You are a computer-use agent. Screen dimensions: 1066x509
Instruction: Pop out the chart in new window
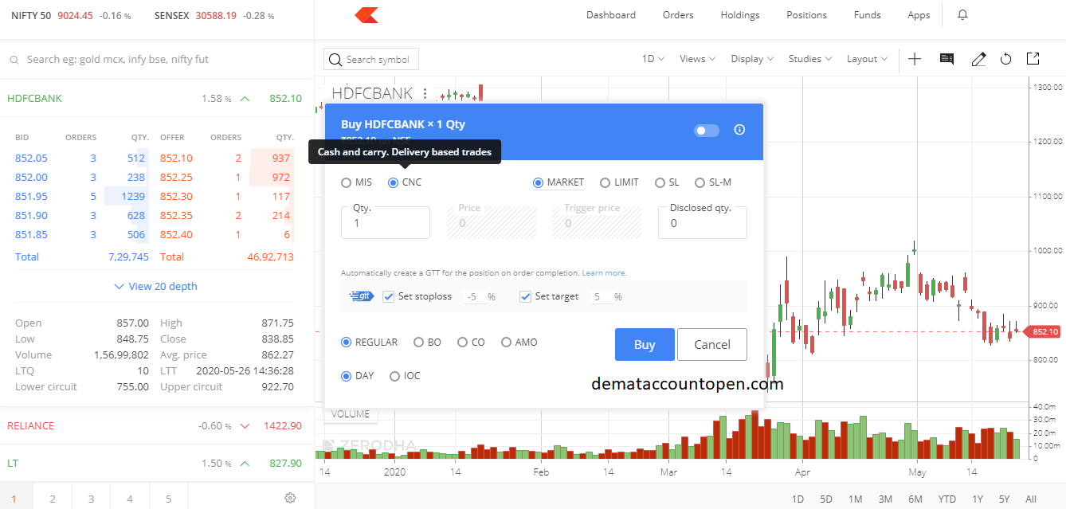tap(1033, 59)
